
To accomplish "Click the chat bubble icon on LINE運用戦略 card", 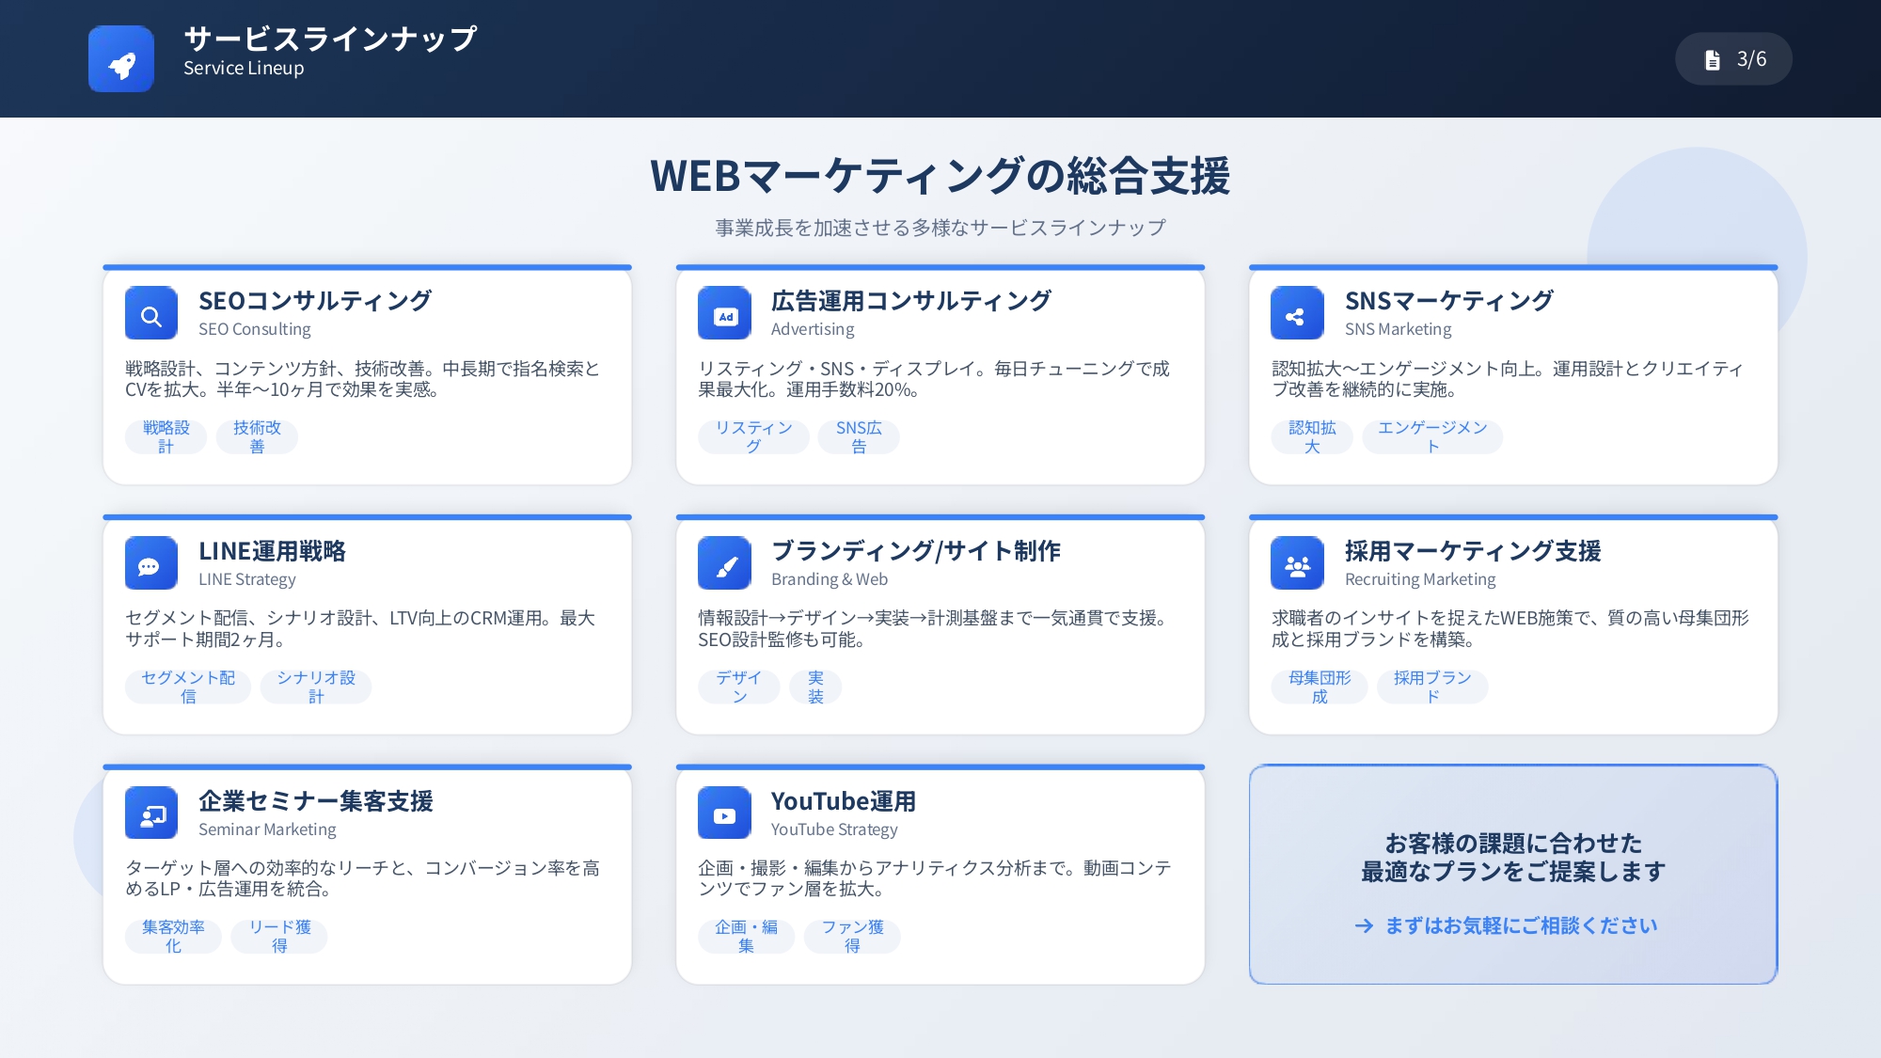I will tap(151, 563).
